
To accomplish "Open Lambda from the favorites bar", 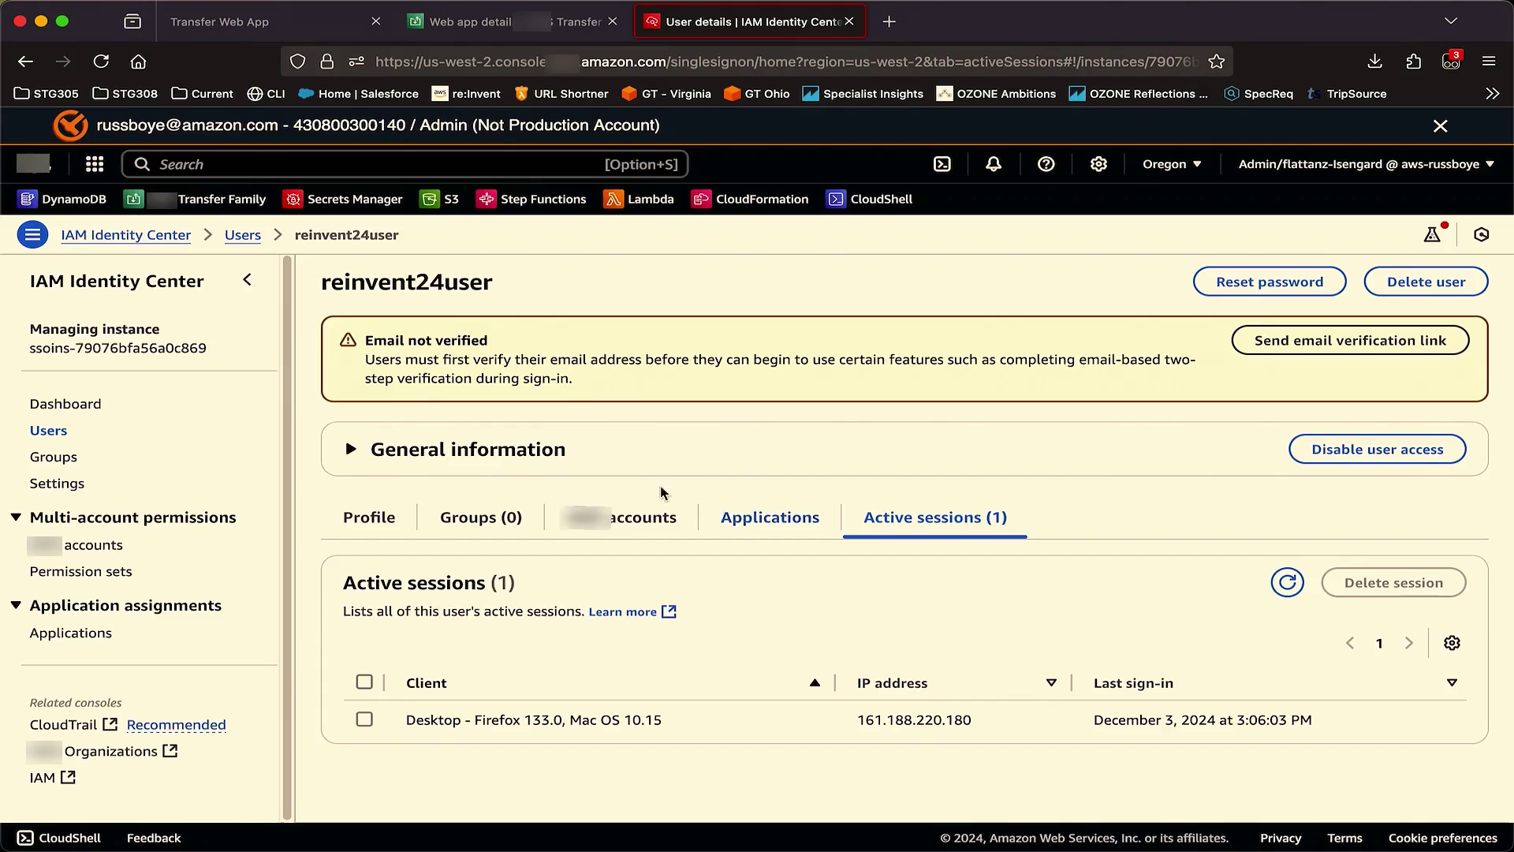I will pyautogui.click(x=639, y=199).
